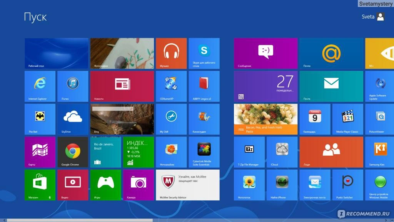Open the My Dell tile
Viewport: 394px width, 222px height.
(171, 119)
